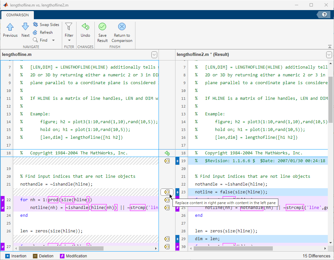Expand the Find options arrow
The height and width of the screenshot is (260, 334).
pos(53,40)
